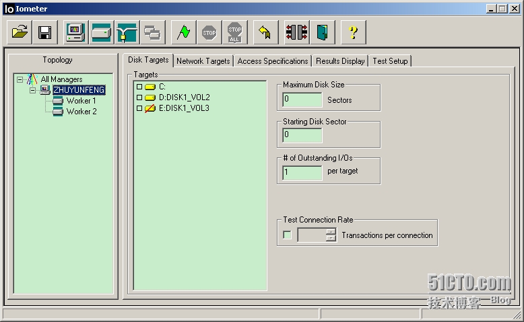524x322 pixels.
Task: Open About help question mark icon
Action: [x=353, y=32]
